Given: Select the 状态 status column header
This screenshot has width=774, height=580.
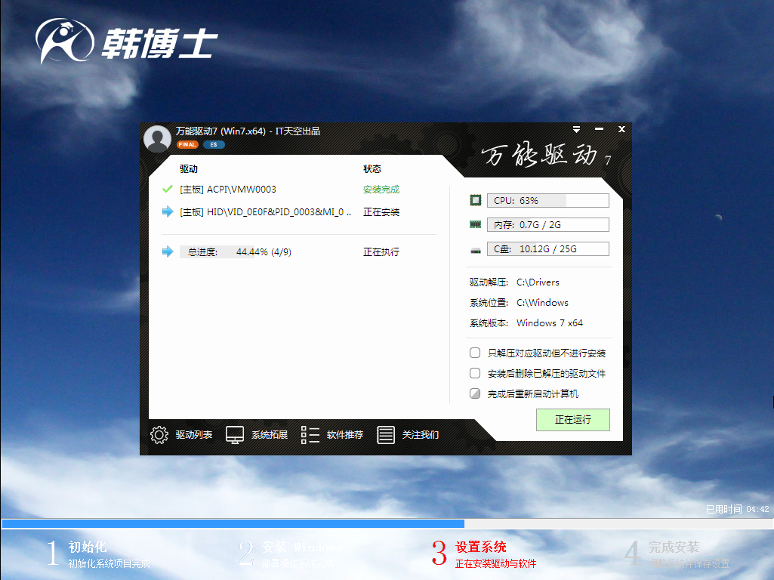Looking at the screenshot, I should tap(372, 168).
